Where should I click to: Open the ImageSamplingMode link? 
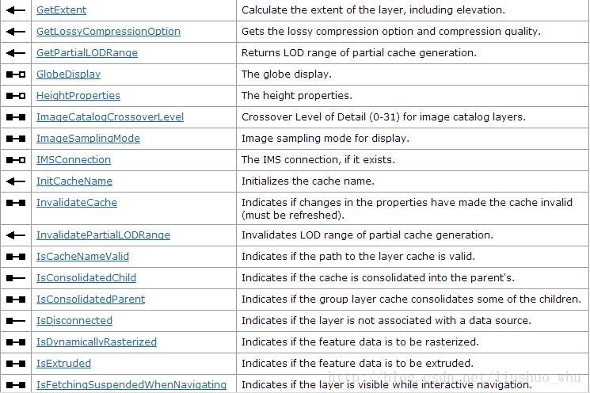click(88, 139)
